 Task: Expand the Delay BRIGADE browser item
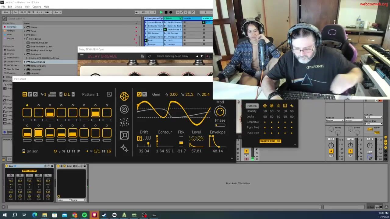(x=25, y=62)
